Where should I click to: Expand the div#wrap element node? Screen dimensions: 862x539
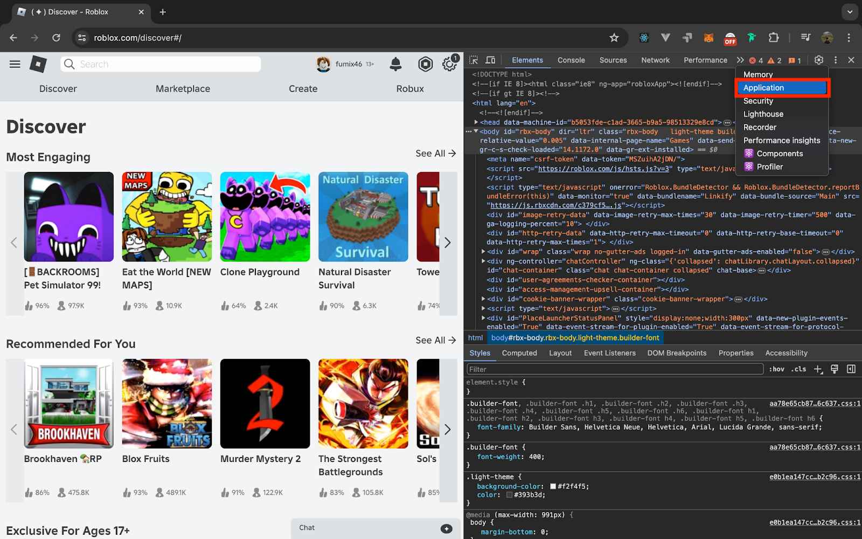point(483,252)
